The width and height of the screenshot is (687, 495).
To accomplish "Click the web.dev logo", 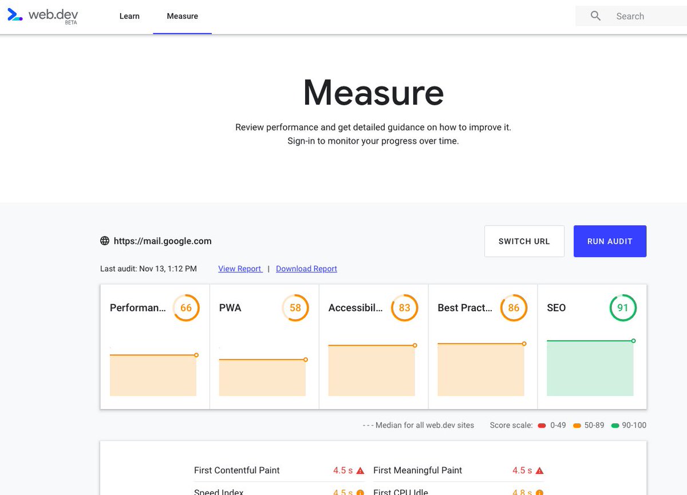I will click(42, 16).
